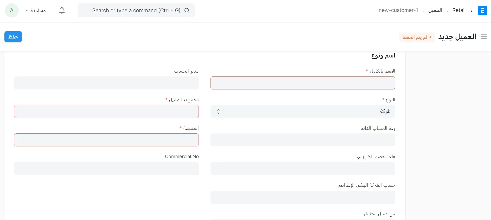Go to the Retail breadcrumb

pyautogui.click(x=459, y=10)
